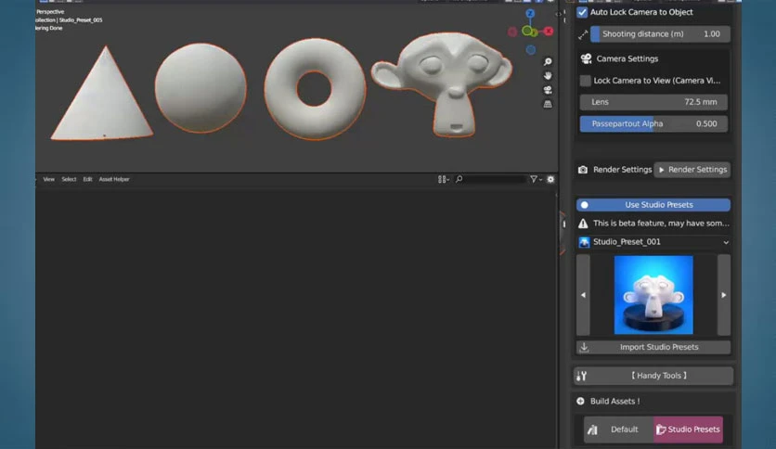Click the red X axis on gizmo

549,32
